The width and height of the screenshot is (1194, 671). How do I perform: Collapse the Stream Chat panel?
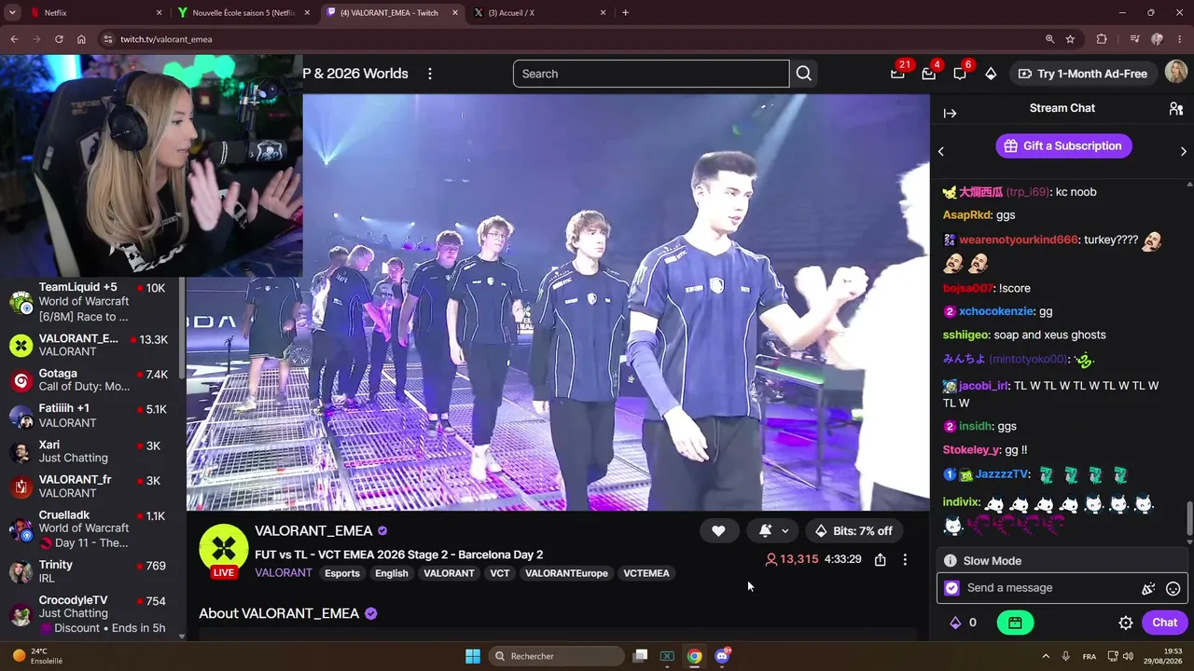(x=950, y=113)
